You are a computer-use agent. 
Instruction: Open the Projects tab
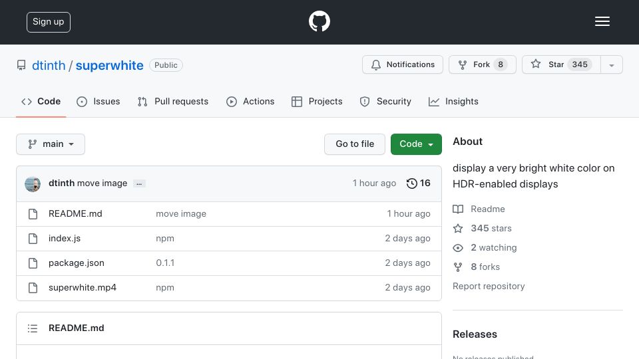pyautogui.click(x=317, y=101)
